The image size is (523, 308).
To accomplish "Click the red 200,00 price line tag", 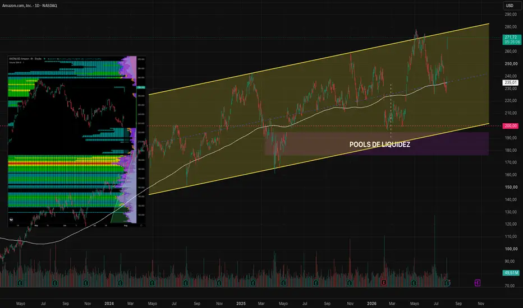I will pos(511,126).
